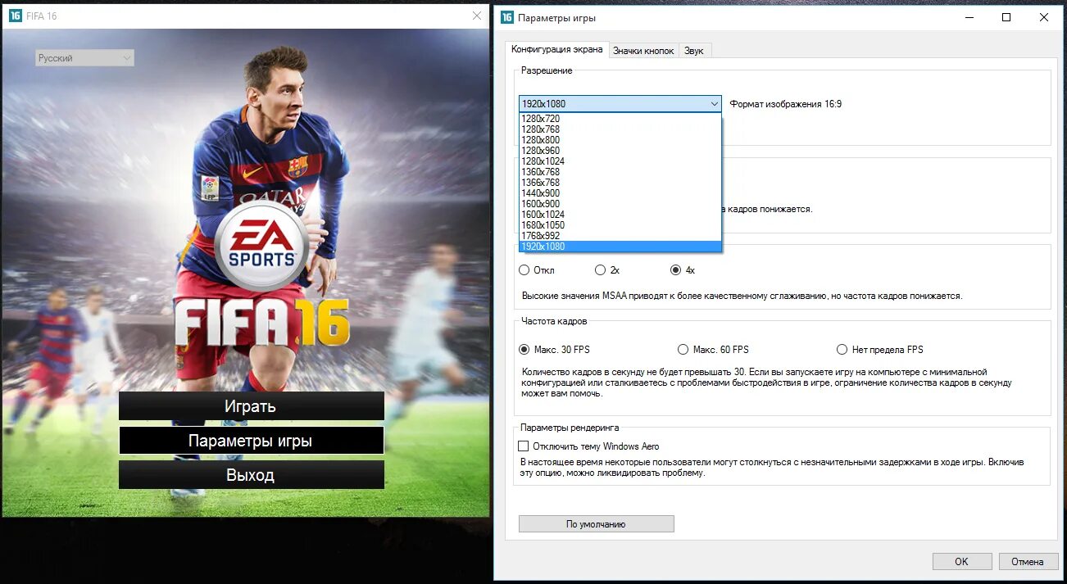The image size is (1067, 584).
Task: Select MSAA 4x radio button
Action: click(x=676, y=270)
